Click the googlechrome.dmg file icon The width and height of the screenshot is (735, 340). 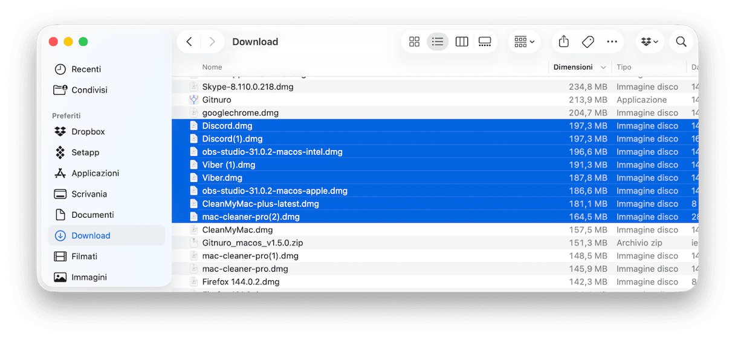pyautogui.click(x=193, y=113)
